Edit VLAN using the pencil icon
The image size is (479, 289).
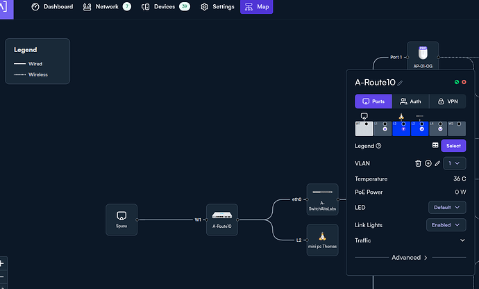point(437,163)
